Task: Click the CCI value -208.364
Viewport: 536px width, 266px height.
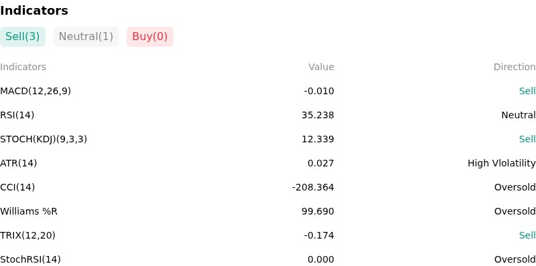Action: coord(313,187)
